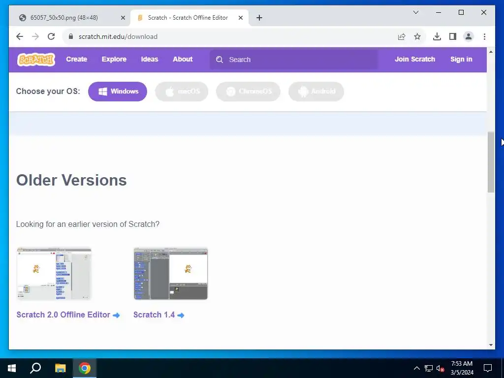Share this page via the share icon
504x378 pixels.
pyautogui.click(x=402, y=36)
